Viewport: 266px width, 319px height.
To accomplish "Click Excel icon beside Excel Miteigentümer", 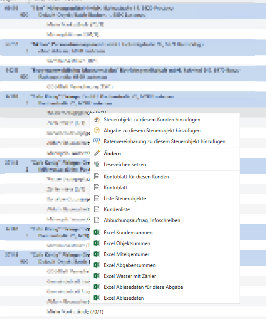I will [x=97, y=254].
